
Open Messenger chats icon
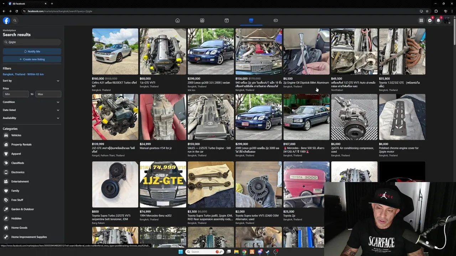[430, 20]
